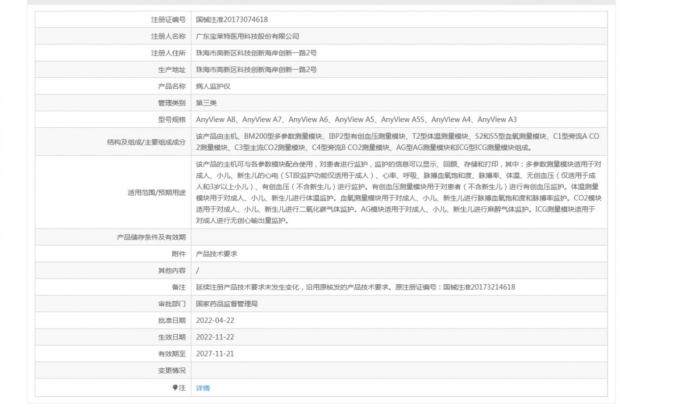Click the small bullet icon before 注
The width and height of the screenshot is (682, 416).
click(176, 388)
